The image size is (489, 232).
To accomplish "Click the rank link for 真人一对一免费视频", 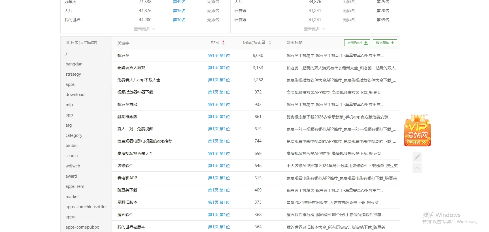I will point(219,129).
